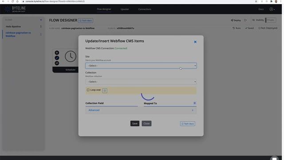Click the Collection Field column header
Image resolution: width=284 pixels, height=160 pixels.
point(95,103)
